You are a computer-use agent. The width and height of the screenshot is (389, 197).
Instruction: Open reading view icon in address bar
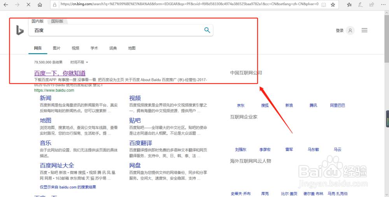pyautogui.click(x=324, y=4)
